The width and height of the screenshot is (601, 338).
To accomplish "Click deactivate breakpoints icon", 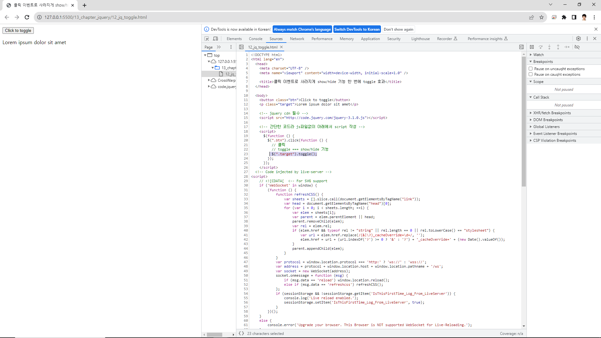I will tap(577, 47).
